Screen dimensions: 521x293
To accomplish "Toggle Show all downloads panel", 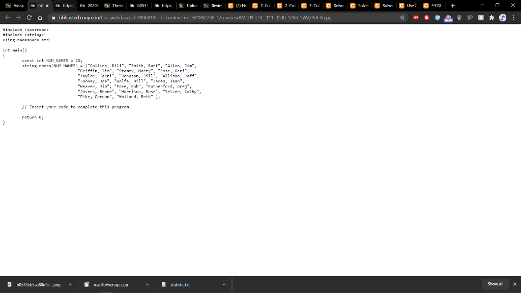I will (x=495, y=284).
